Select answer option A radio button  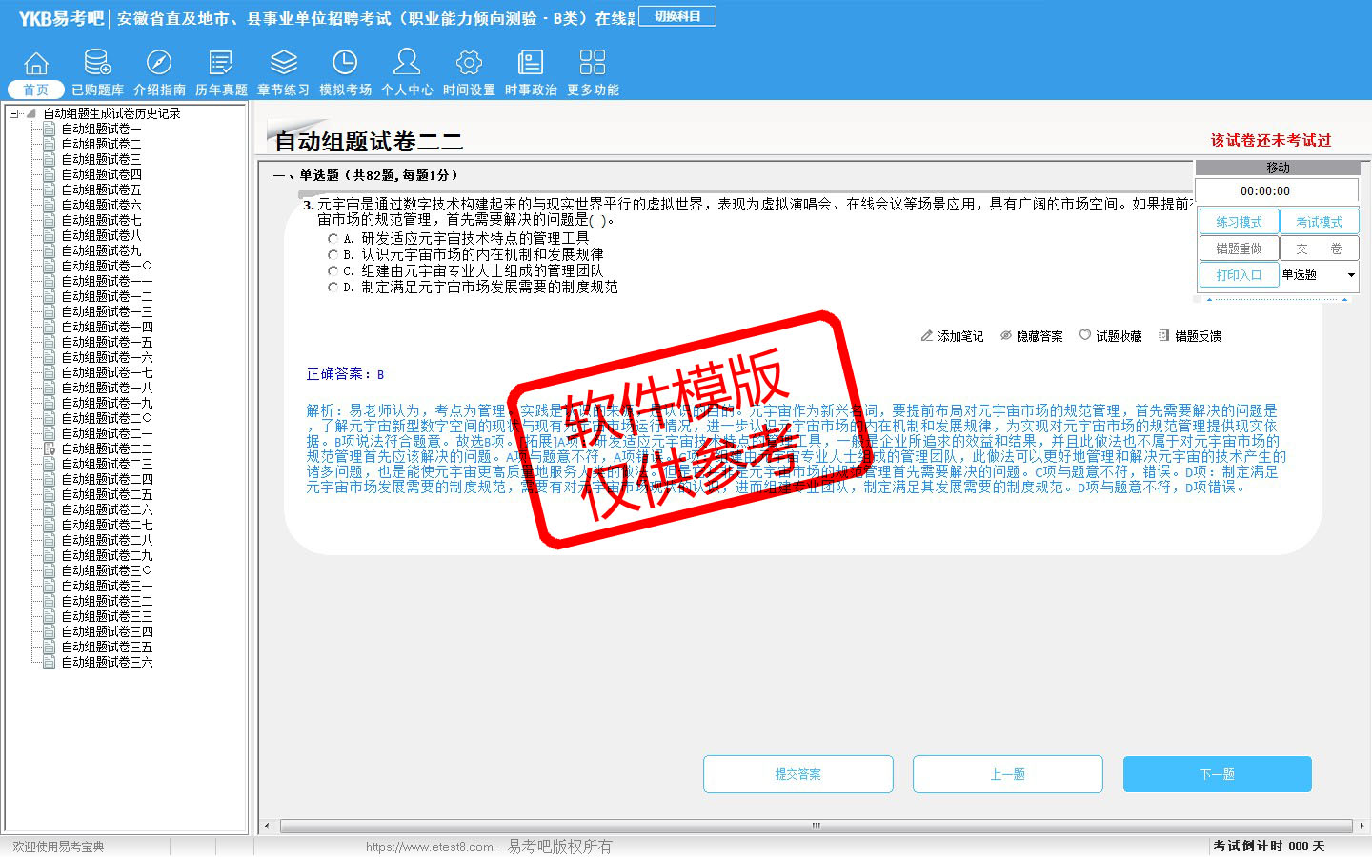333,239
